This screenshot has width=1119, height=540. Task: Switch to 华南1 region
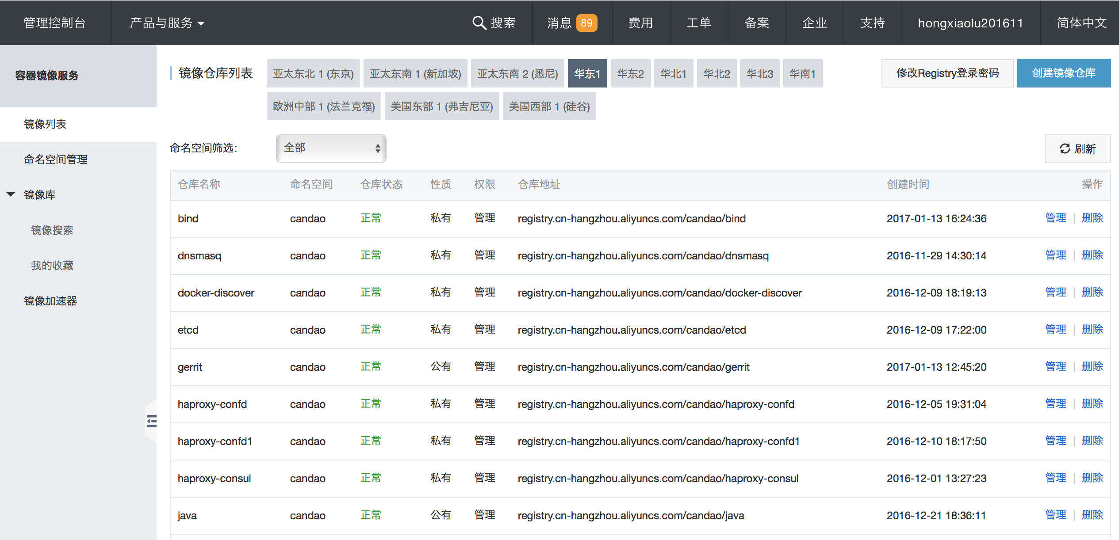pyautogui.click(x=803, y=73)
